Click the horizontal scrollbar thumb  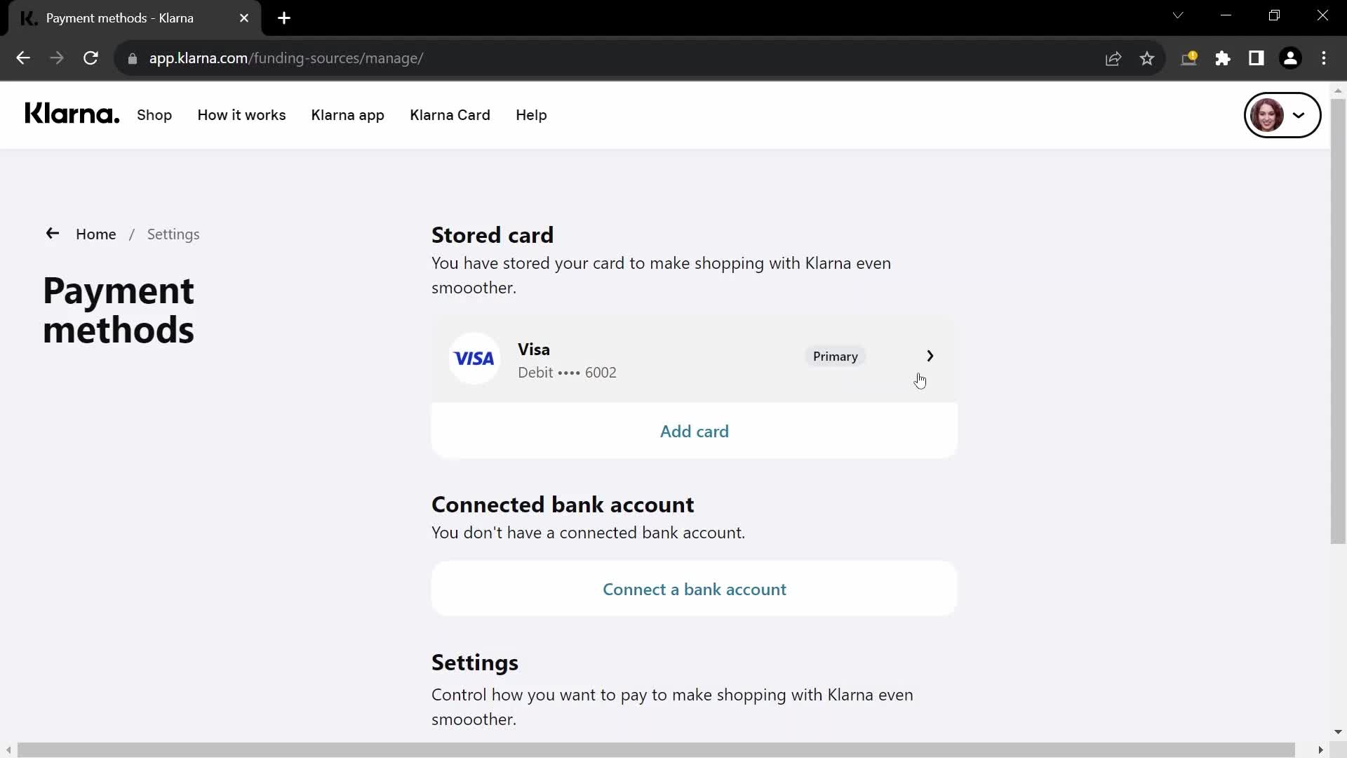(x=655, y=750)
